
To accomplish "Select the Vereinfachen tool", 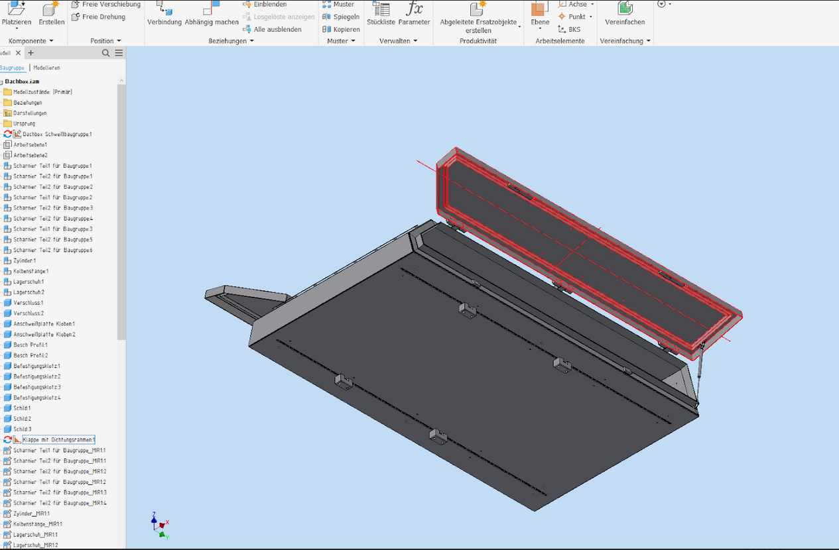I will point(624,15).
